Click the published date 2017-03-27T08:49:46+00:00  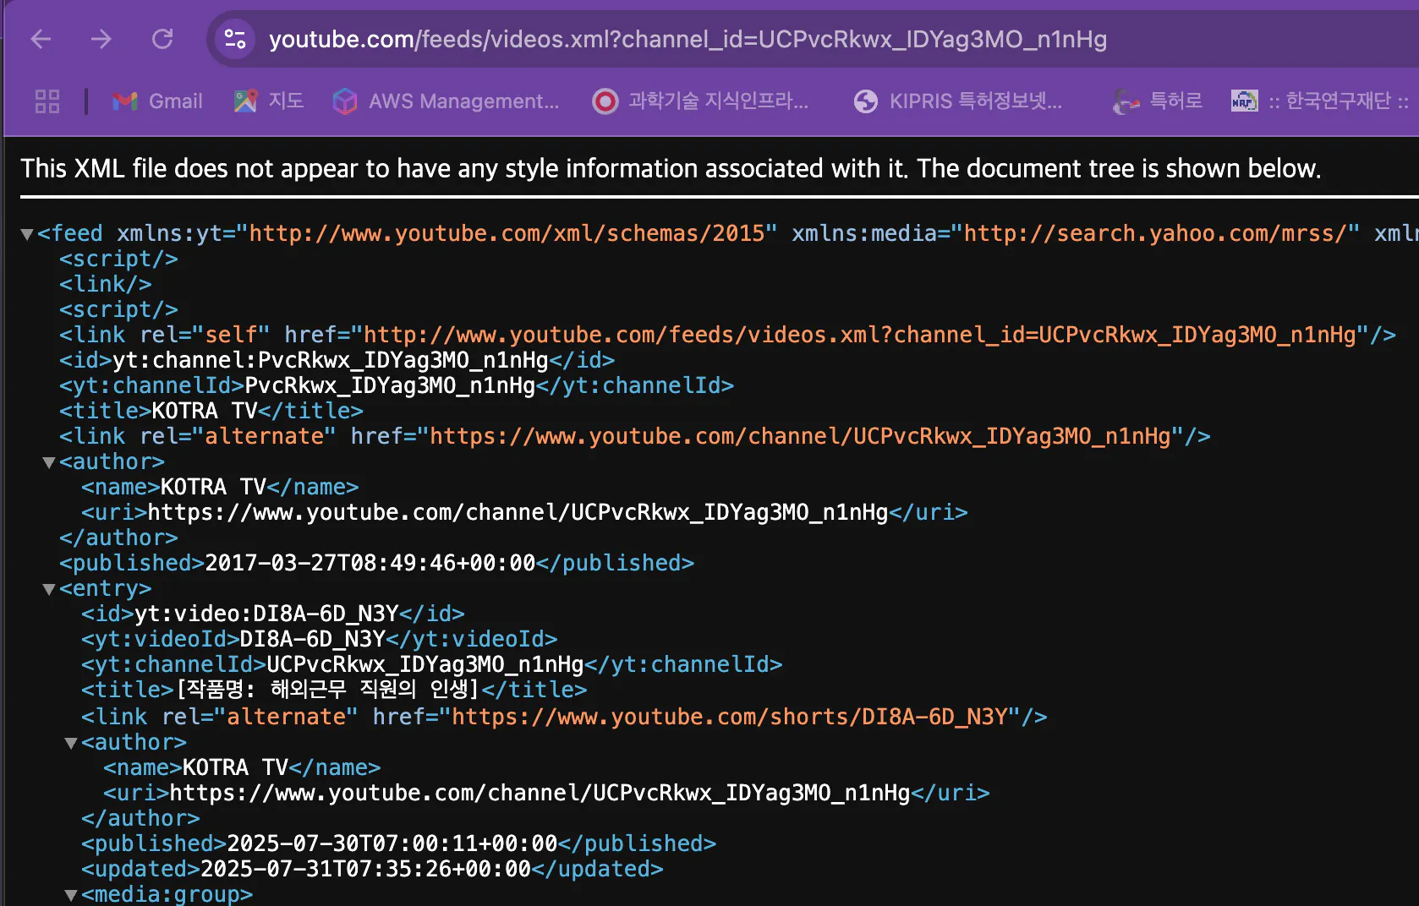click(x=370, y=563)
